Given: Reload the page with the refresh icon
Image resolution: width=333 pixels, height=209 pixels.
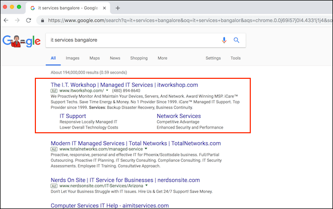Looking at the screenshot, I should [29, 20].
